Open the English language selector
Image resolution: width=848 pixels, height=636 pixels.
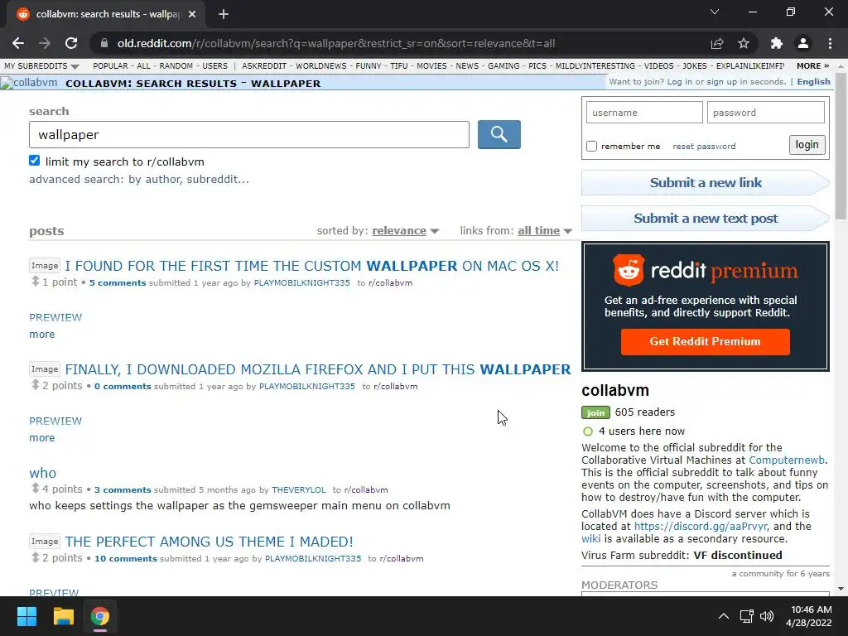[813, 82]
